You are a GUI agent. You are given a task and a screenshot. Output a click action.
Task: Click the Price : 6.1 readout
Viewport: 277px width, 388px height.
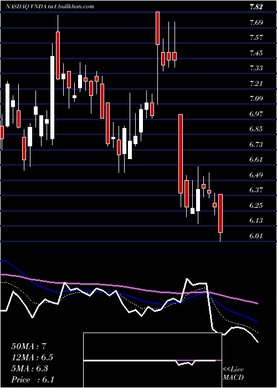coord(33,380)
